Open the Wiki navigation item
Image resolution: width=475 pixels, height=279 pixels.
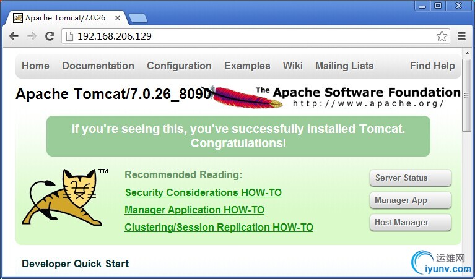(293, 66)
